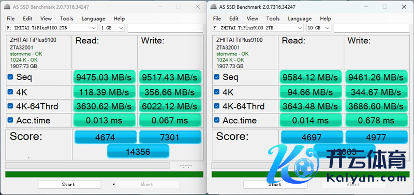Select write access time 0.678 ms
Image resolution: width=414 pixels, height=195 pixels.
[376, 121]
